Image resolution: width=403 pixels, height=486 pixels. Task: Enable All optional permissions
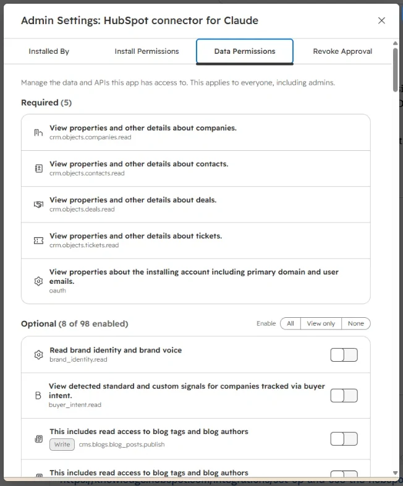(291, 323)
